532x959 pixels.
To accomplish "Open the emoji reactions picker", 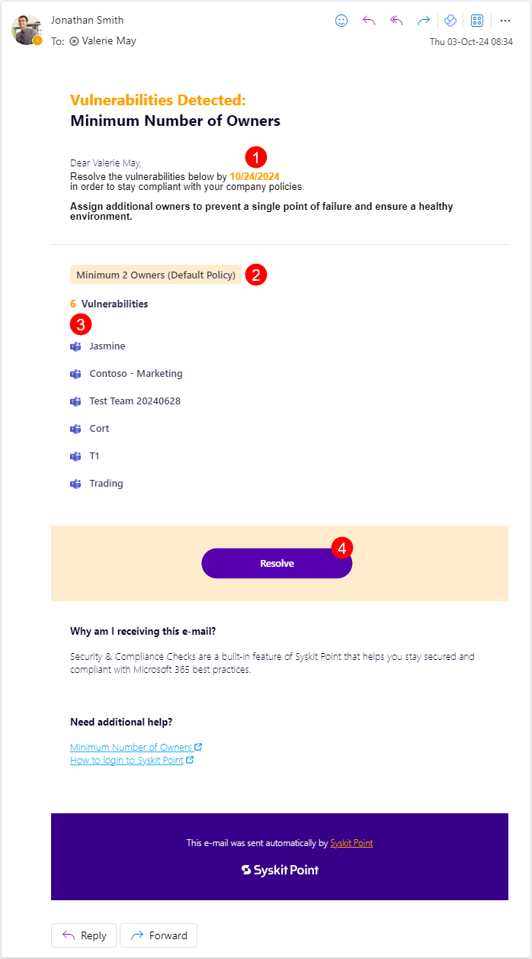I will (x=341, y=21).
